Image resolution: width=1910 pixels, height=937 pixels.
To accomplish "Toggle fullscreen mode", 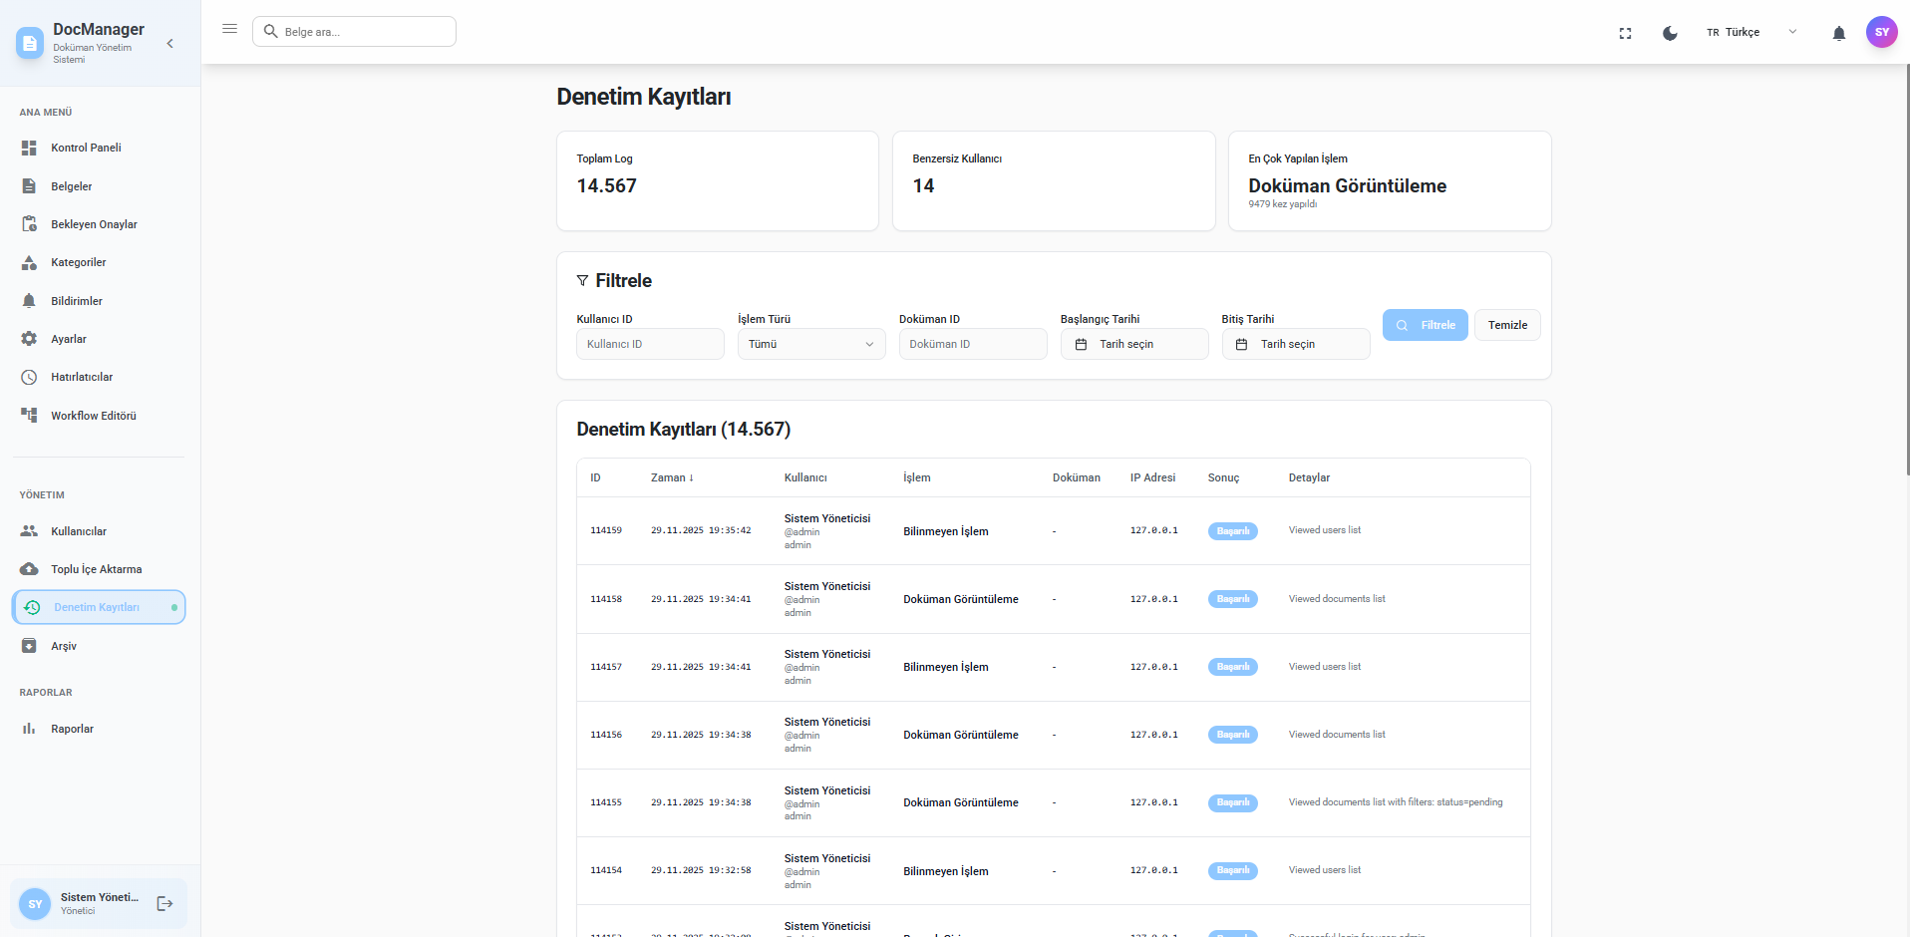I will tap(1625, 32).
